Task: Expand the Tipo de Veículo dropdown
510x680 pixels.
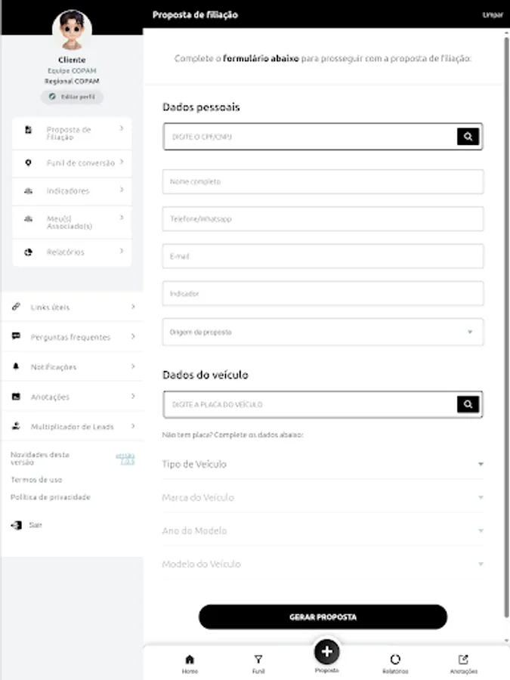Action: click(323, 464)
